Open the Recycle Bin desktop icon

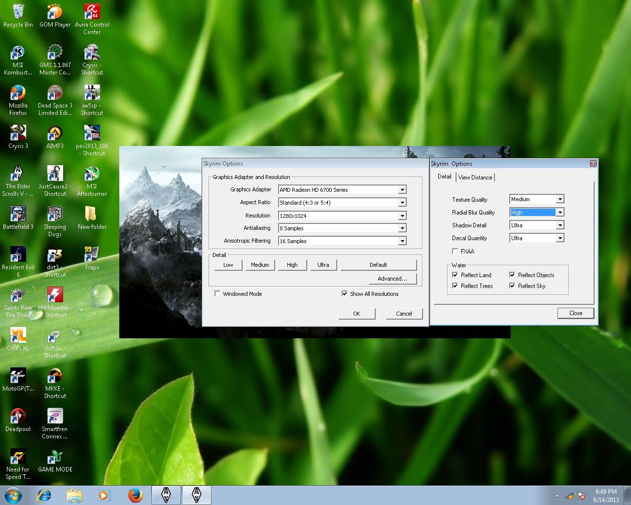(x=18, y=16)
